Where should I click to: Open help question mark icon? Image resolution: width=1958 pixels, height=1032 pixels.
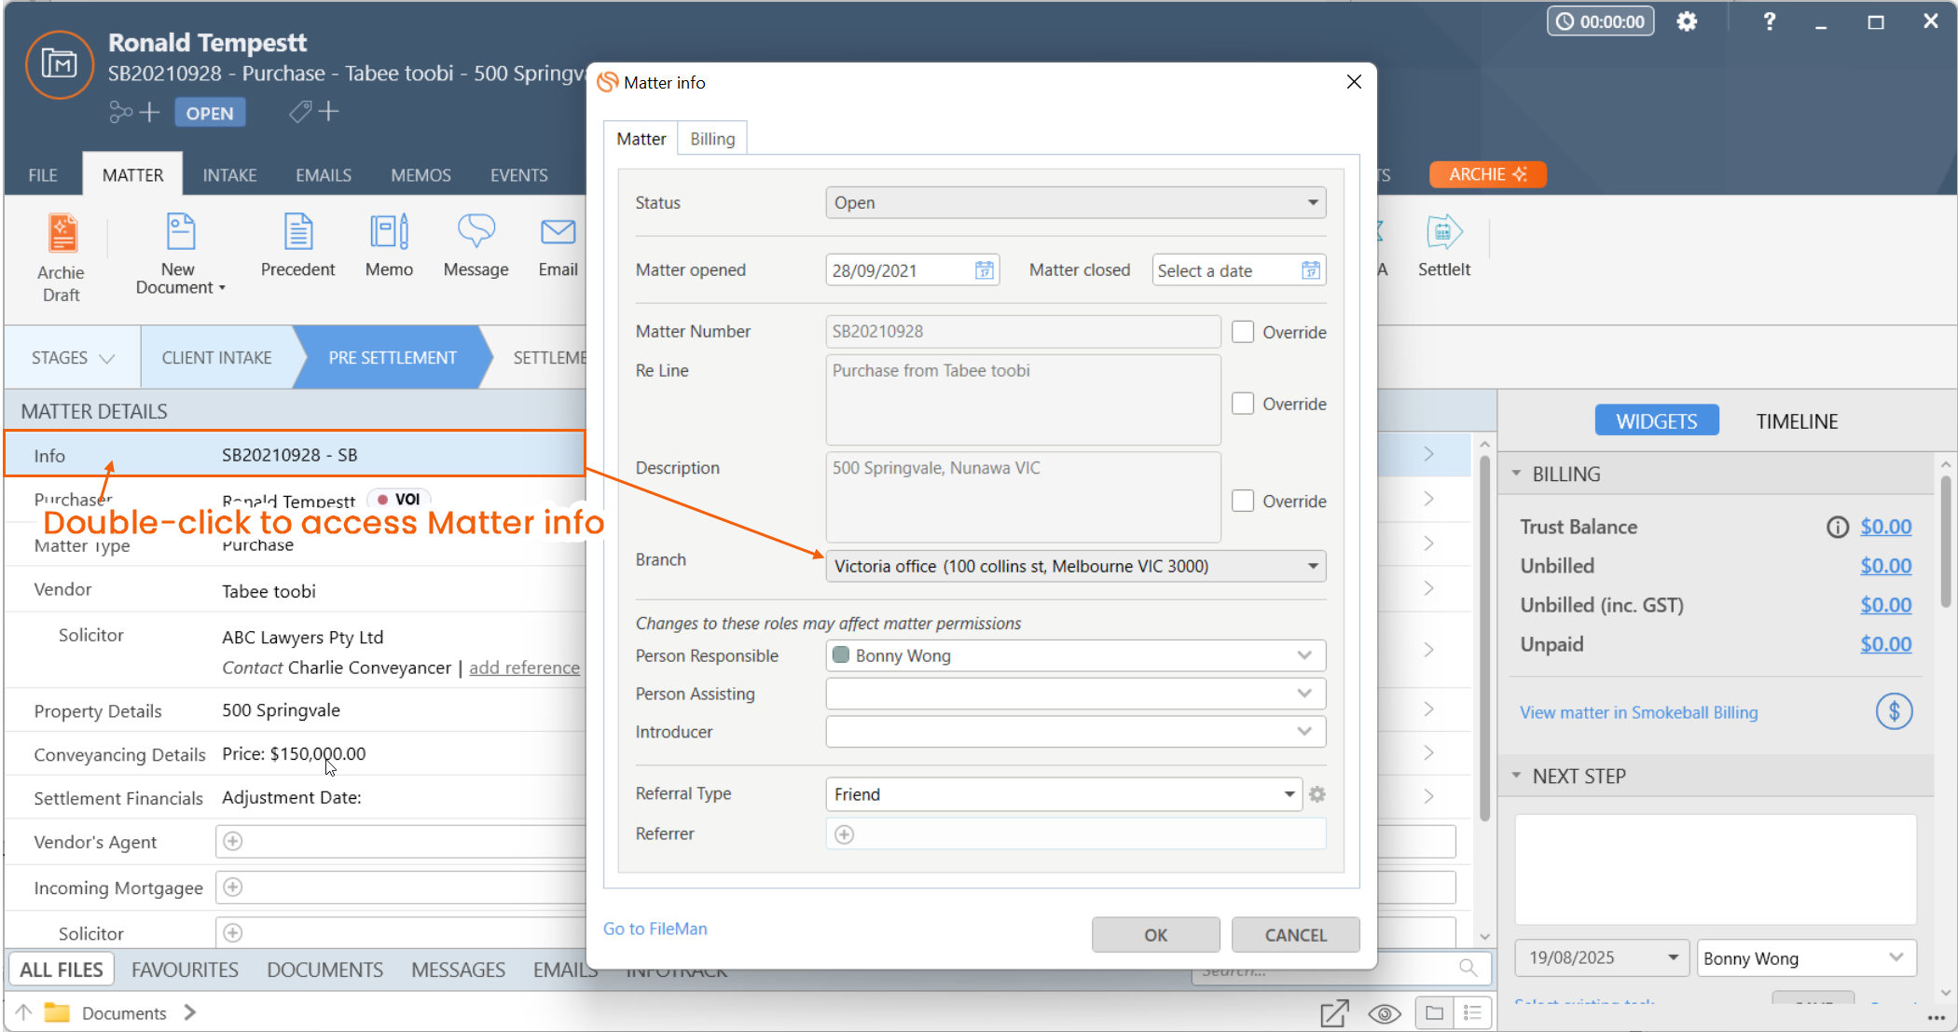pyautogui.click(x=1769, y=21)
